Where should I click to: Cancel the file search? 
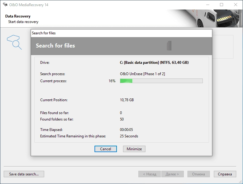pos(106,149)
